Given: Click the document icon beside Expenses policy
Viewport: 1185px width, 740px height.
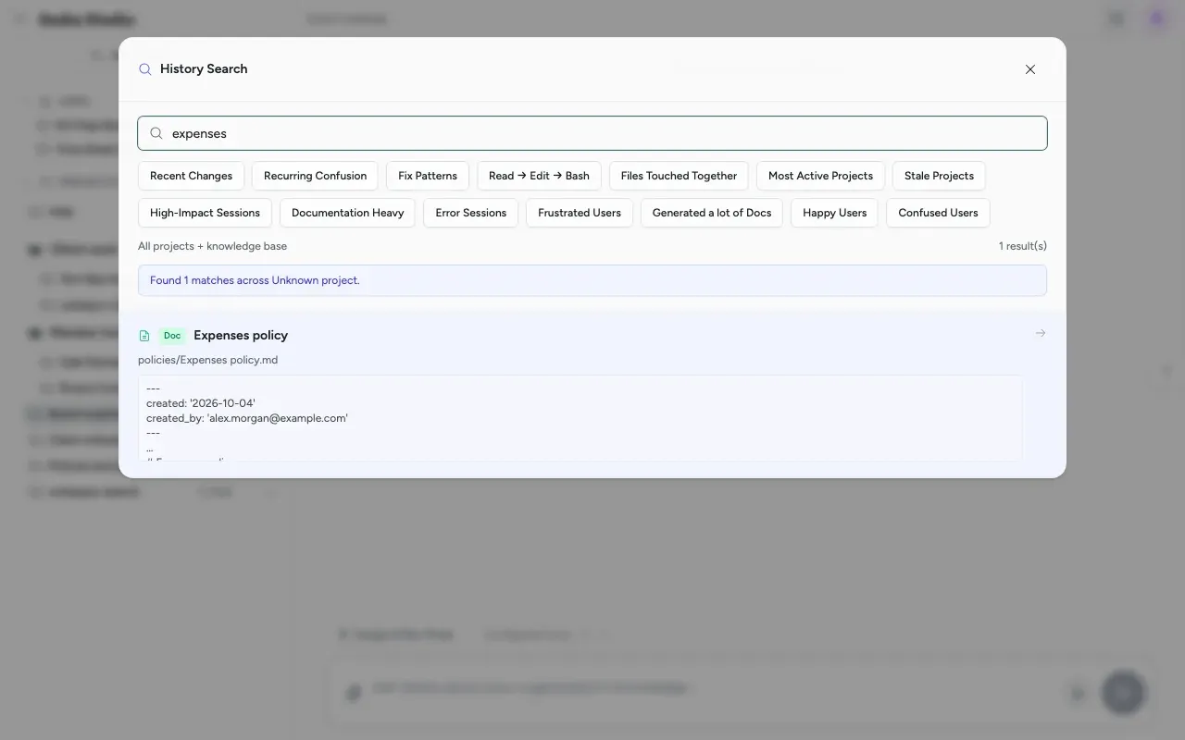Looking at the screenshot, I should 144,336.
